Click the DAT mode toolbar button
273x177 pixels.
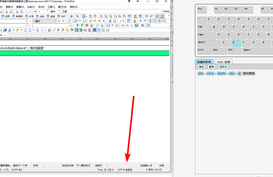[61, 16]
